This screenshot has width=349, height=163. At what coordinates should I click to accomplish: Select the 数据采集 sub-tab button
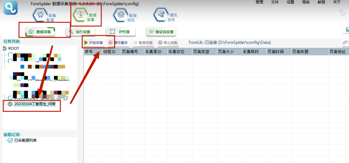(40, 32)
